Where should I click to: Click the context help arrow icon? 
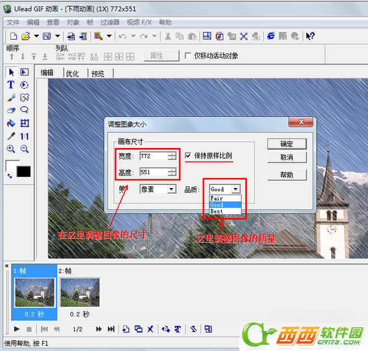point(310,36)
